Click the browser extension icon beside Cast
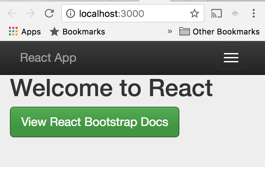265x179 pixels. 235,13
